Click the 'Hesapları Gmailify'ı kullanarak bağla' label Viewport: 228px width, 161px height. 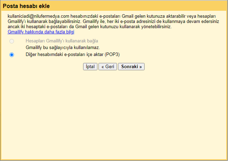tap(62, 41)
